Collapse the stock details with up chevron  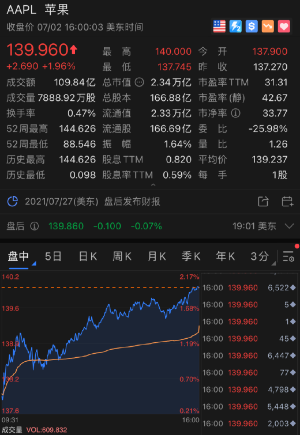click(x=153, y=184)
